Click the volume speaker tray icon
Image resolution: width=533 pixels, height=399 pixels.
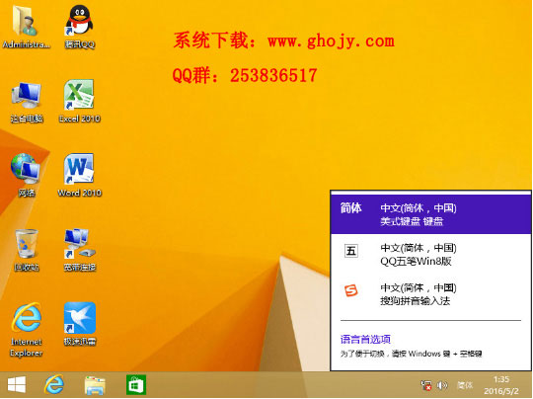(x=442, y=385)
